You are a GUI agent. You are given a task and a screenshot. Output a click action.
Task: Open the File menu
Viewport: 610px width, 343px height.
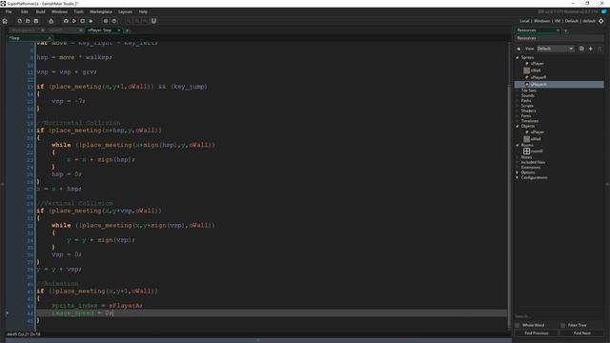pos(9,11)
